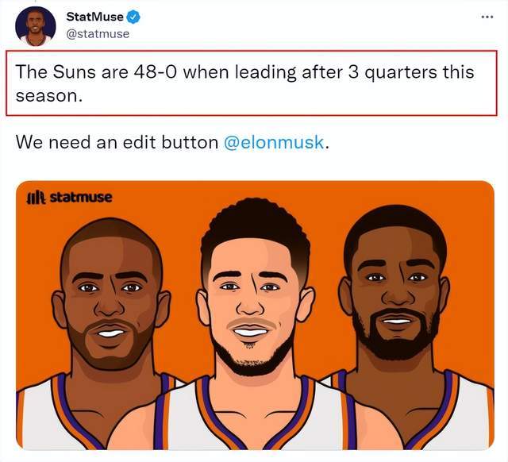
Task: Click the StatMuse display name
Action: pos(94,17)
